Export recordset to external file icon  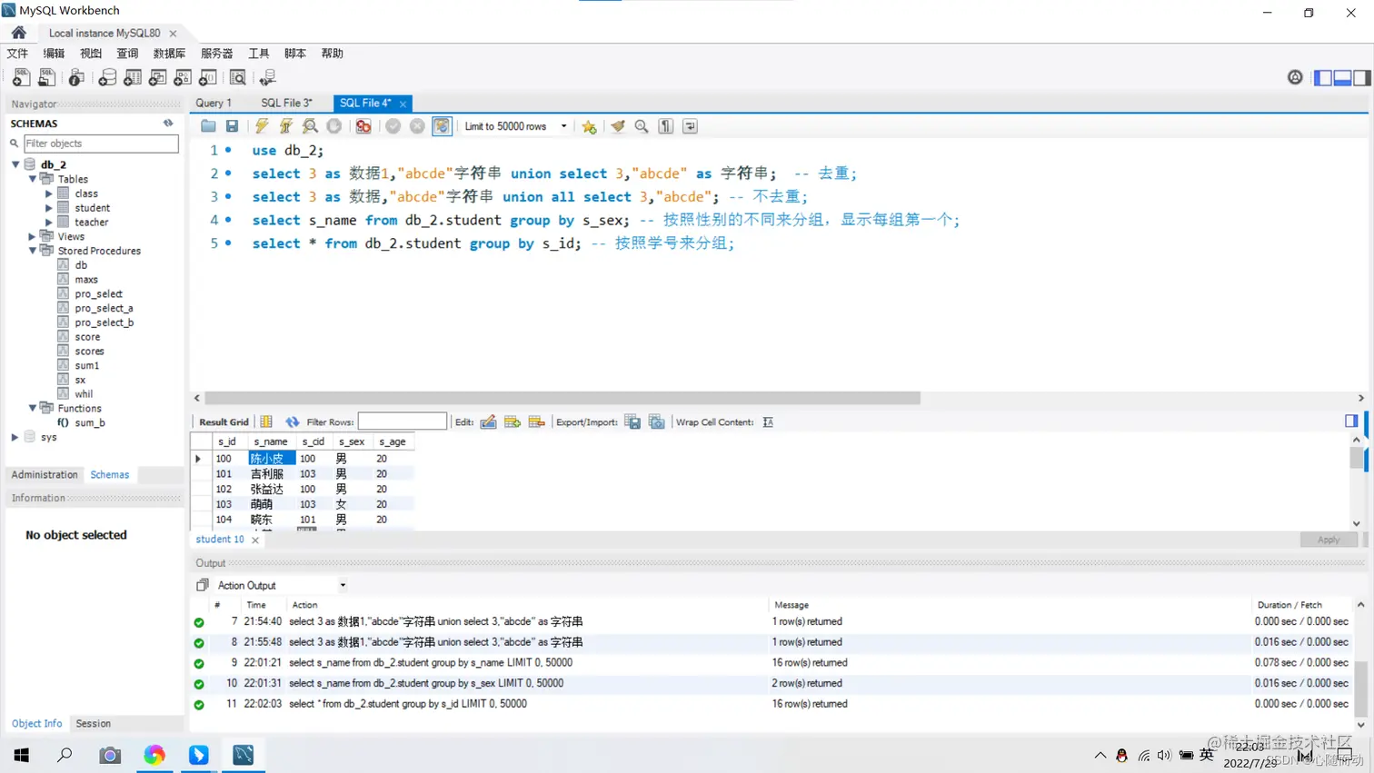pyautogui.click(x=632, y=421)
